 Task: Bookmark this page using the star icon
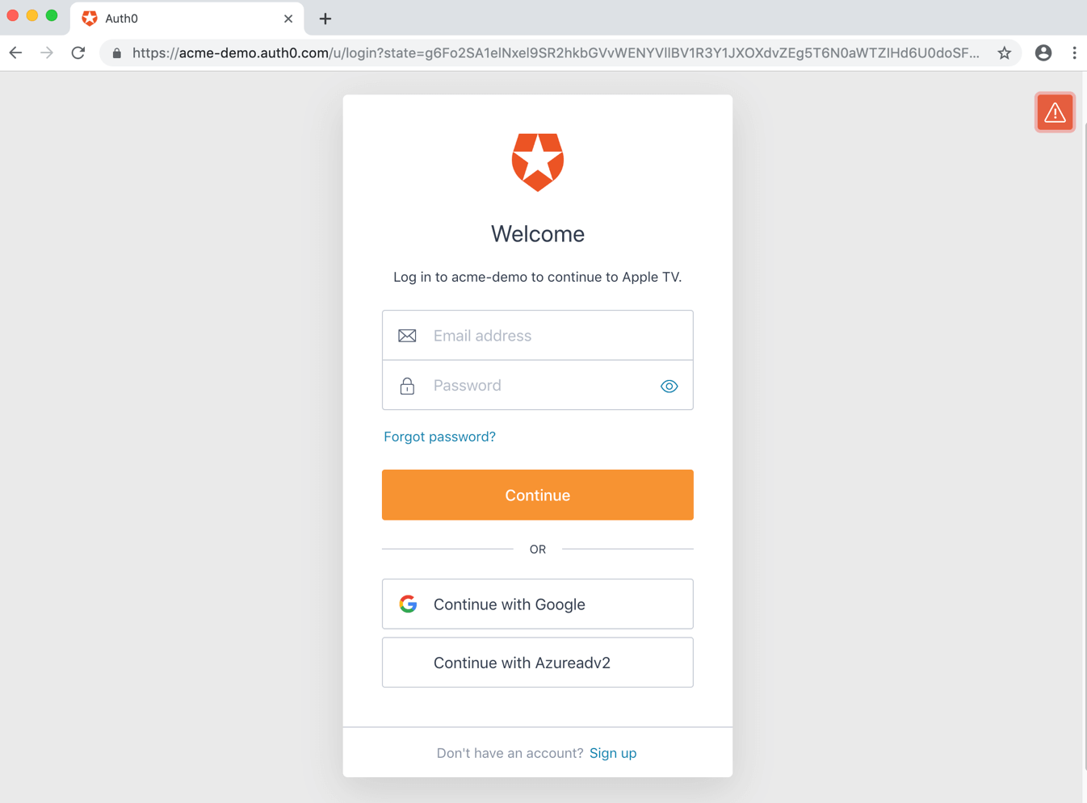pos(1004,52)
